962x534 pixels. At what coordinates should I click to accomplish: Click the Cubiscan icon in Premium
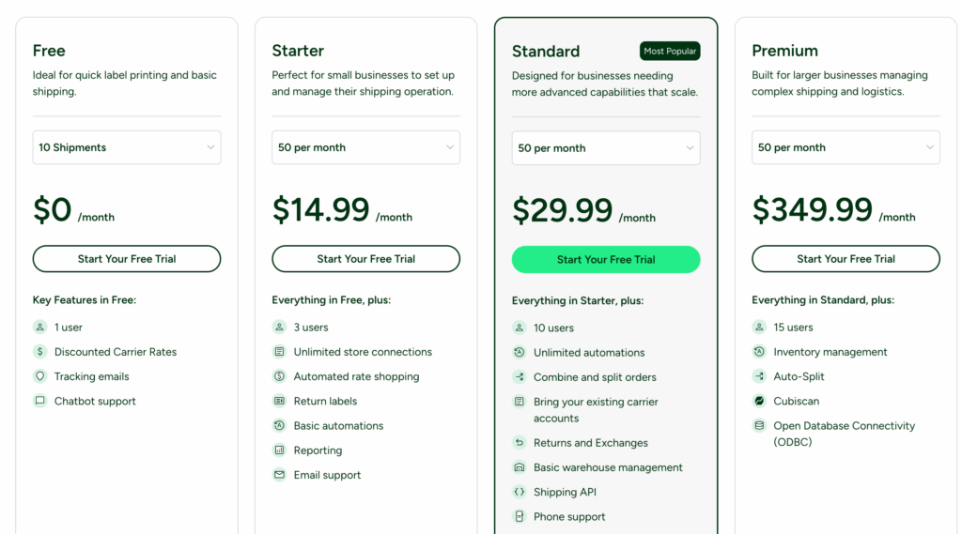pyautogui.click(x=759, y=401)
